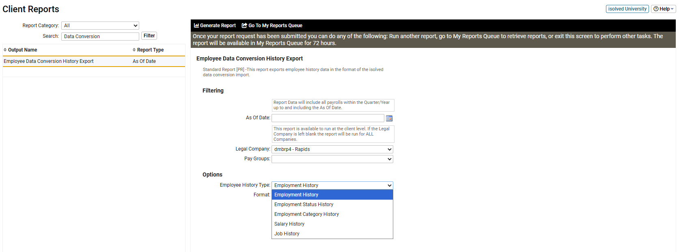Screen dimensions: 679x252
Task: Sort by Output Name column arrows
Action: pyautogui.click(x=5, y=50)
